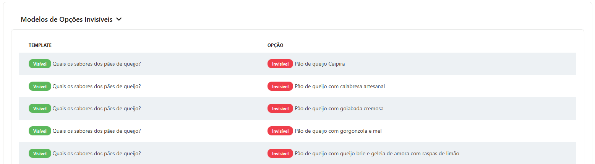Open Pão de queijo com calabresa artesanal
595x164 pixels.
(340, 87)
